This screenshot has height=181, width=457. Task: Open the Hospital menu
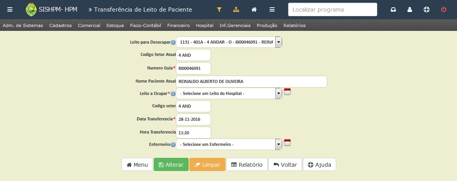[x=204, y=25]
